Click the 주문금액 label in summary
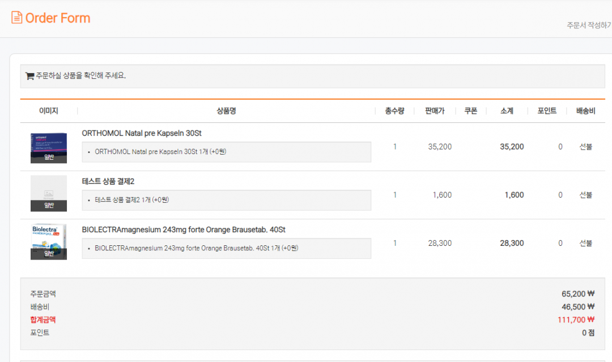612x362 pixels. 43,293
